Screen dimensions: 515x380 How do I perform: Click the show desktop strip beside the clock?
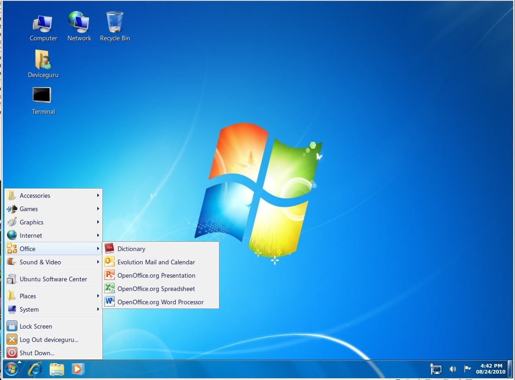510,369
